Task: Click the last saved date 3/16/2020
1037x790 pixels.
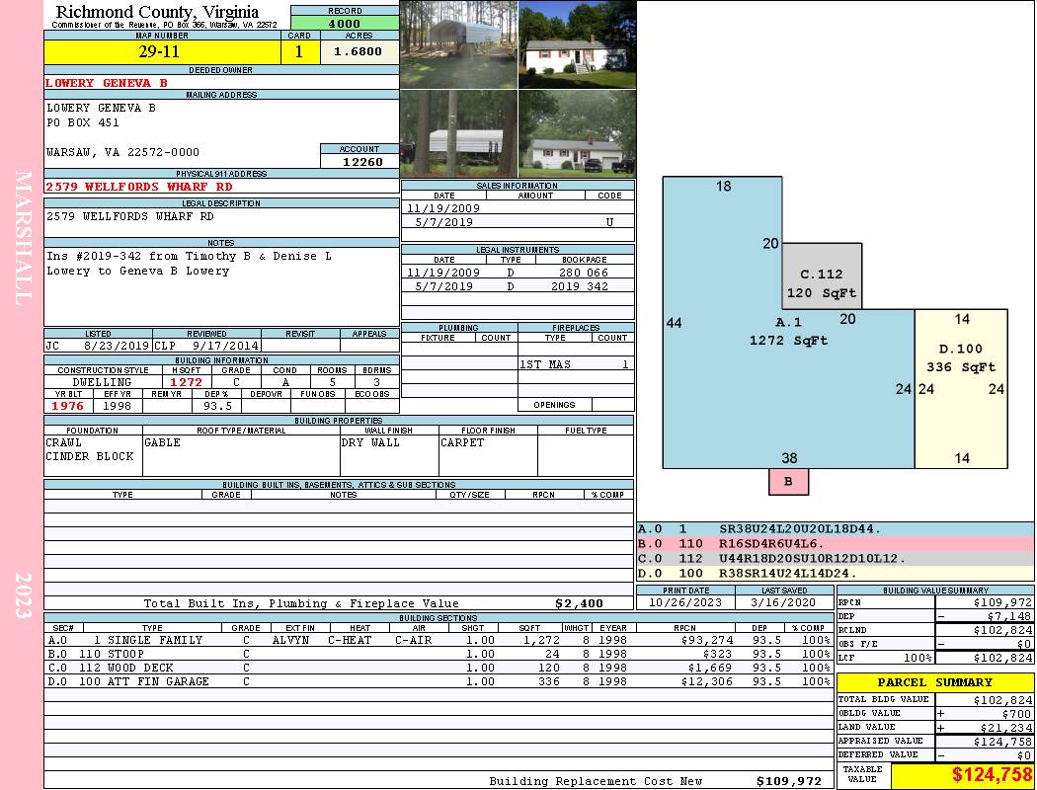Action: (x=783, y=602)
